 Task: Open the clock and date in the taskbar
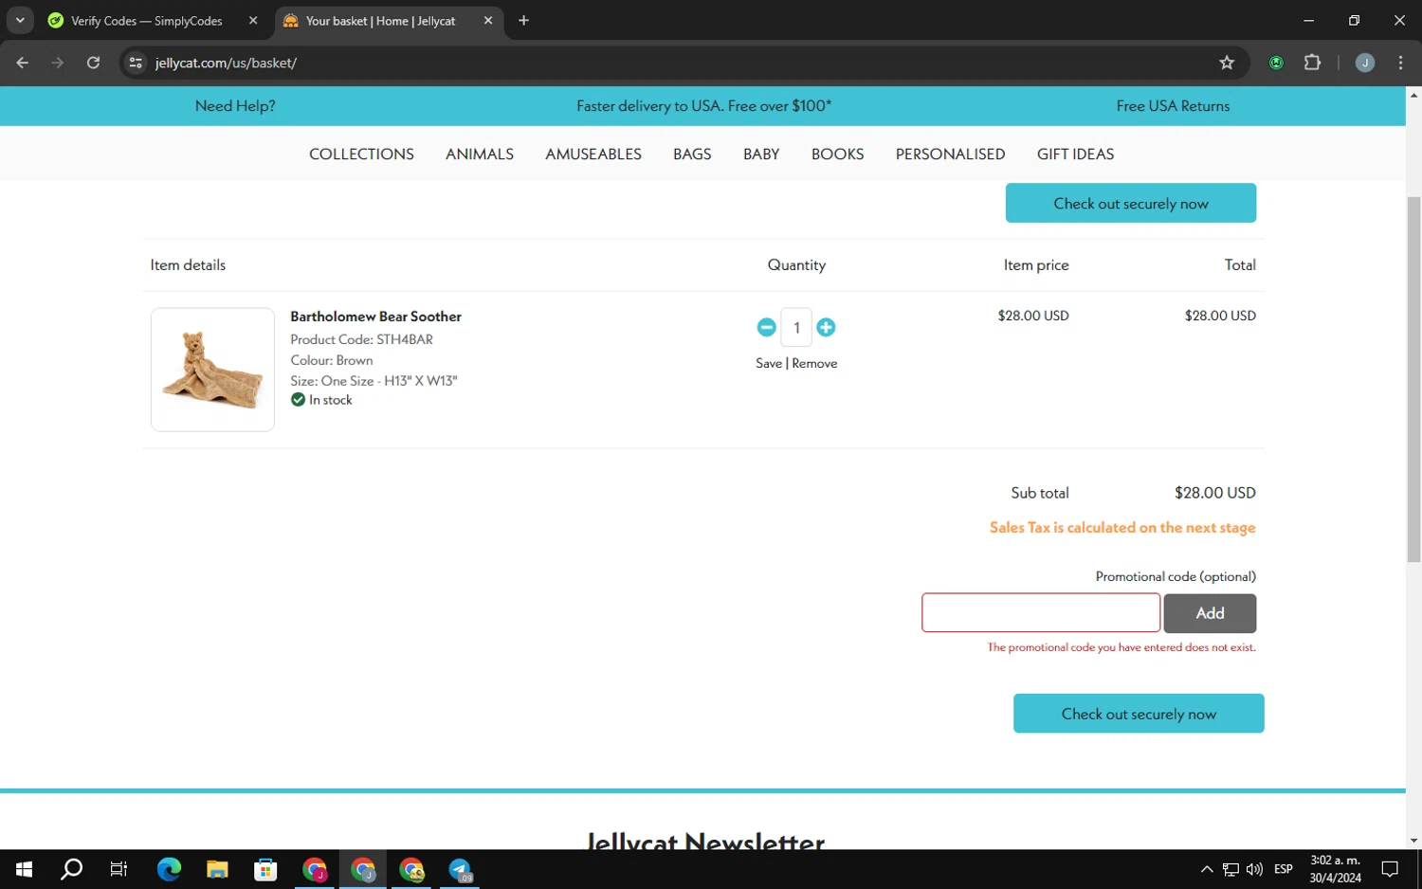coord(1335,869)
